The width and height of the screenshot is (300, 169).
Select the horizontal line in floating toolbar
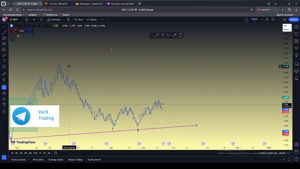coord(168,35)
